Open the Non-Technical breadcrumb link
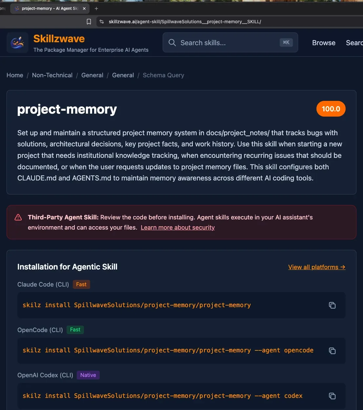 click(52, 75)
